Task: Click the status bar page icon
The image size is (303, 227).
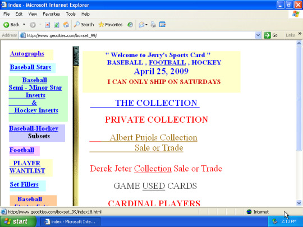Action: [3, 212]
